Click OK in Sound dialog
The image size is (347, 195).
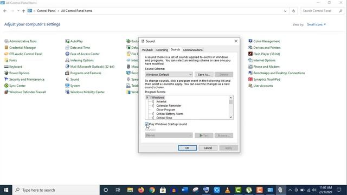click(x=187, y=148)
